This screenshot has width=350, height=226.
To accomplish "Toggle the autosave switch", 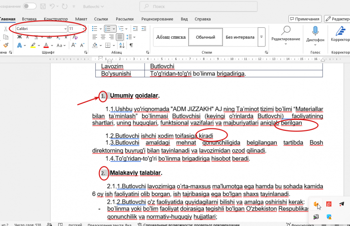I will click(x=30, y=6).
